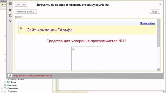Go forward with the right arrow button
The height and width of the screenshot is (93, 166).
[24, 5]
